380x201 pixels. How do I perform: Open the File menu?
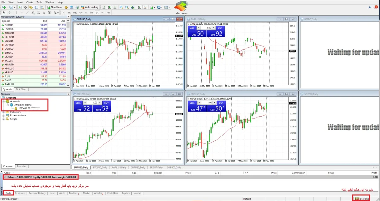coord(3,2)
